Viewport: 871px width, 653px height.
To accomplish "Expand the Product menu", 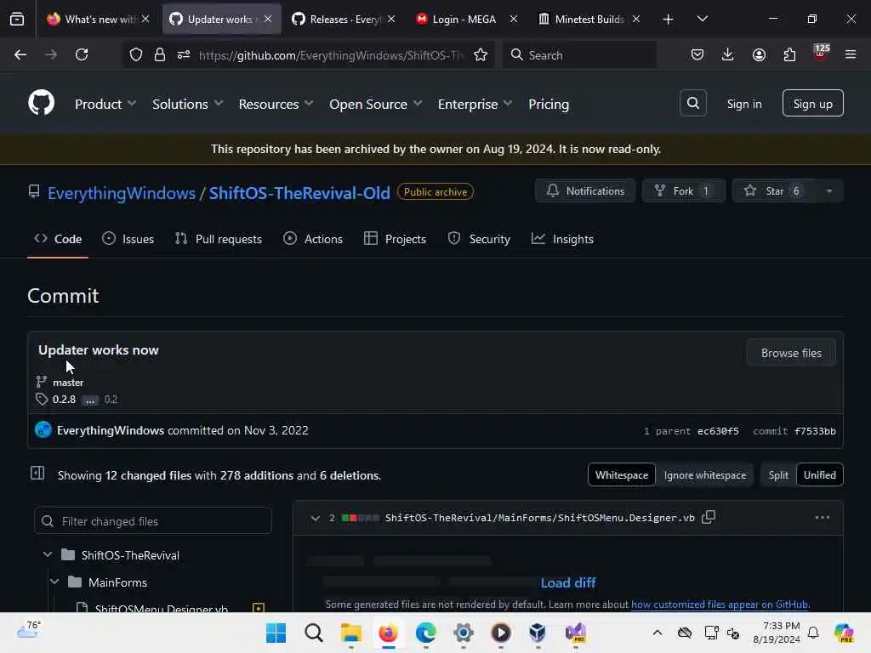I will click(105, 104).
